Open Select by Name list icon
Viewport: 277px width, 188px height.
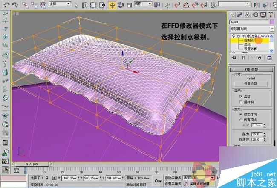point(85,5)
